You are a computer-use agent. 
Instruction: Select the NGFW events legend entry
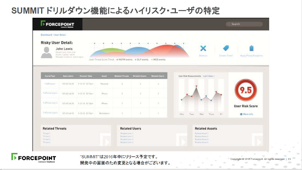coord(125,60)
